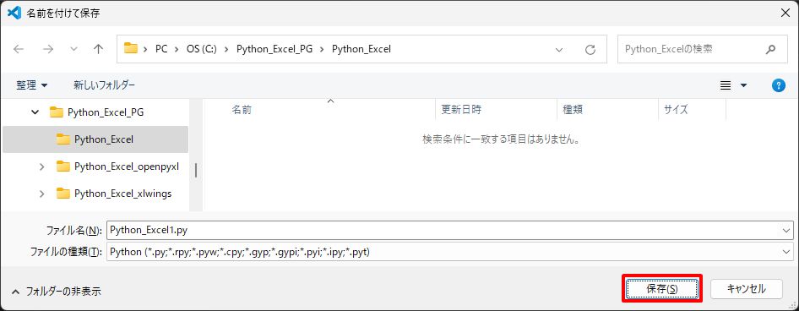
Task: Collapse the Python_Excel_PG folder tree
Action: pyautogui.click(x=35, y=112)
